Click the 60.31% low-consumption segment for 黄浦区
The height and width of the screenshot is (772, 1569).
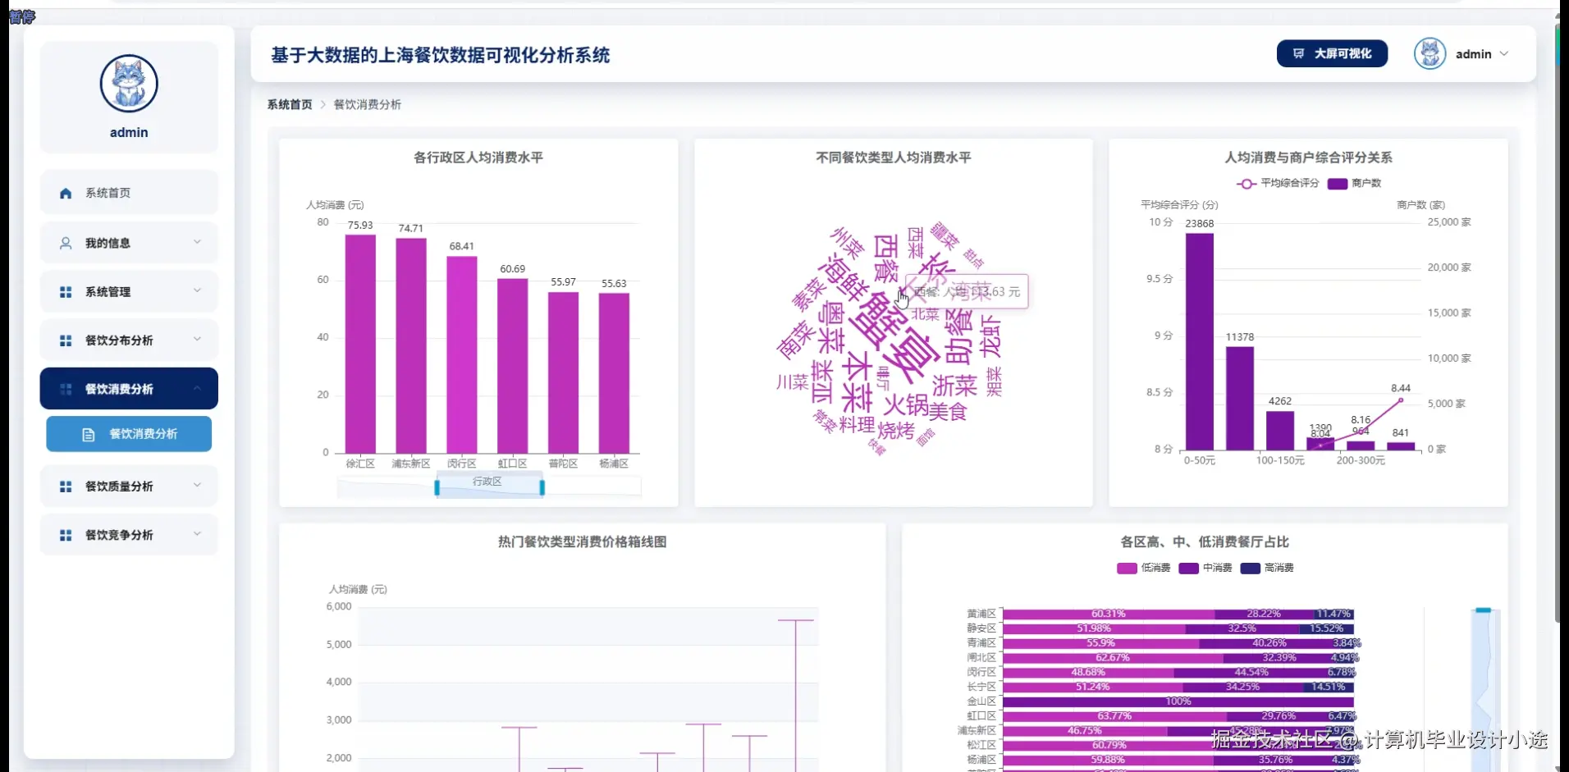click(x=1109, y=614)
